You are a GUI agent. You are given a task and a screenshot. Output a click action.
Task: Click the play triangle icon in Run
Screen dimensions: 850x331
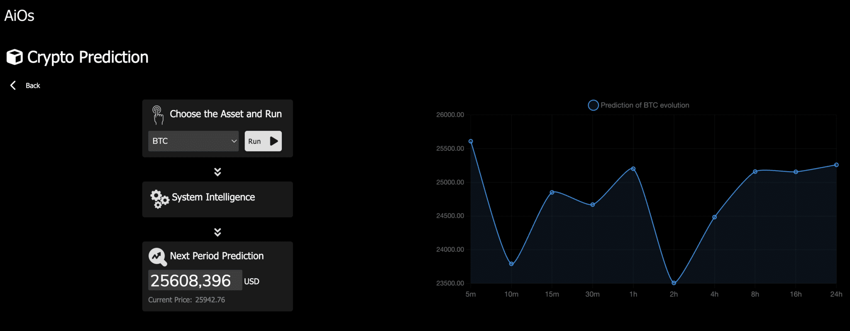(274, 141)
